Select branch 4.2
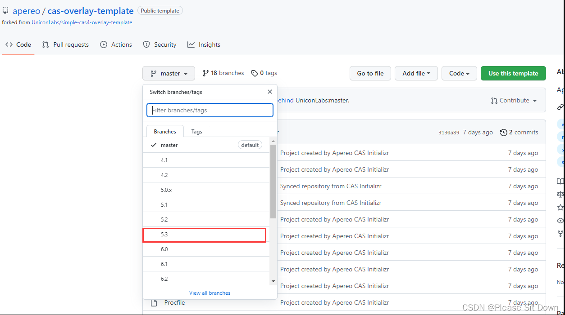Image resolution: width=565 pixels, height=315 pixels. click(206, 175)
